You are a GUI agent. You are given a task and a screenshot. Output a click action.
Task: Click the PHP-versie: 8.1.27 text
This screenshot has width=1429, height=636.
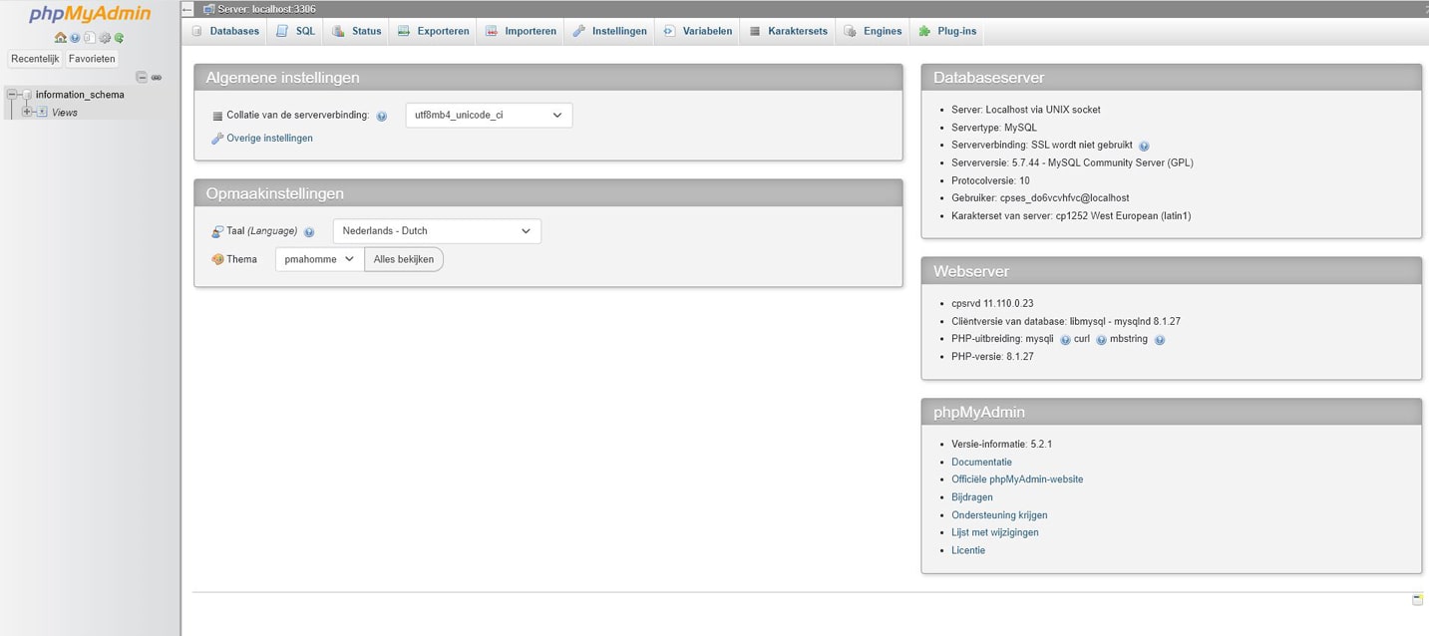992,356
